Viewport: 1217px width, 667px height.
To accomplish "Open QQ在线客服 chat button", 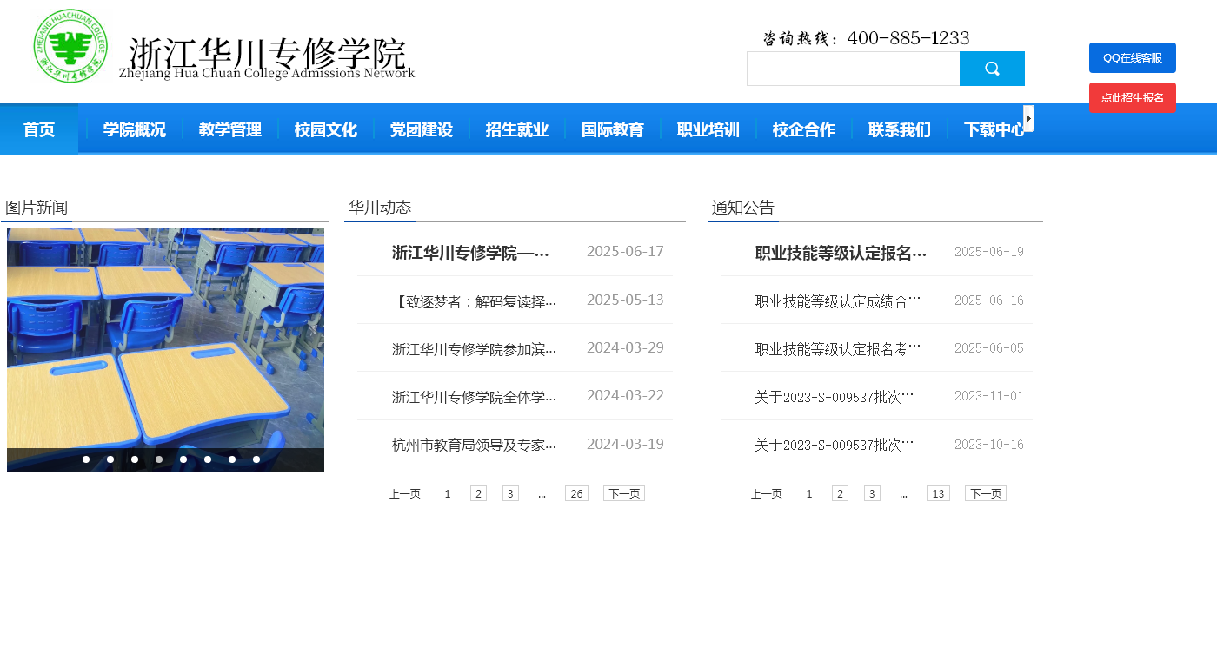I will [1133, 57].
